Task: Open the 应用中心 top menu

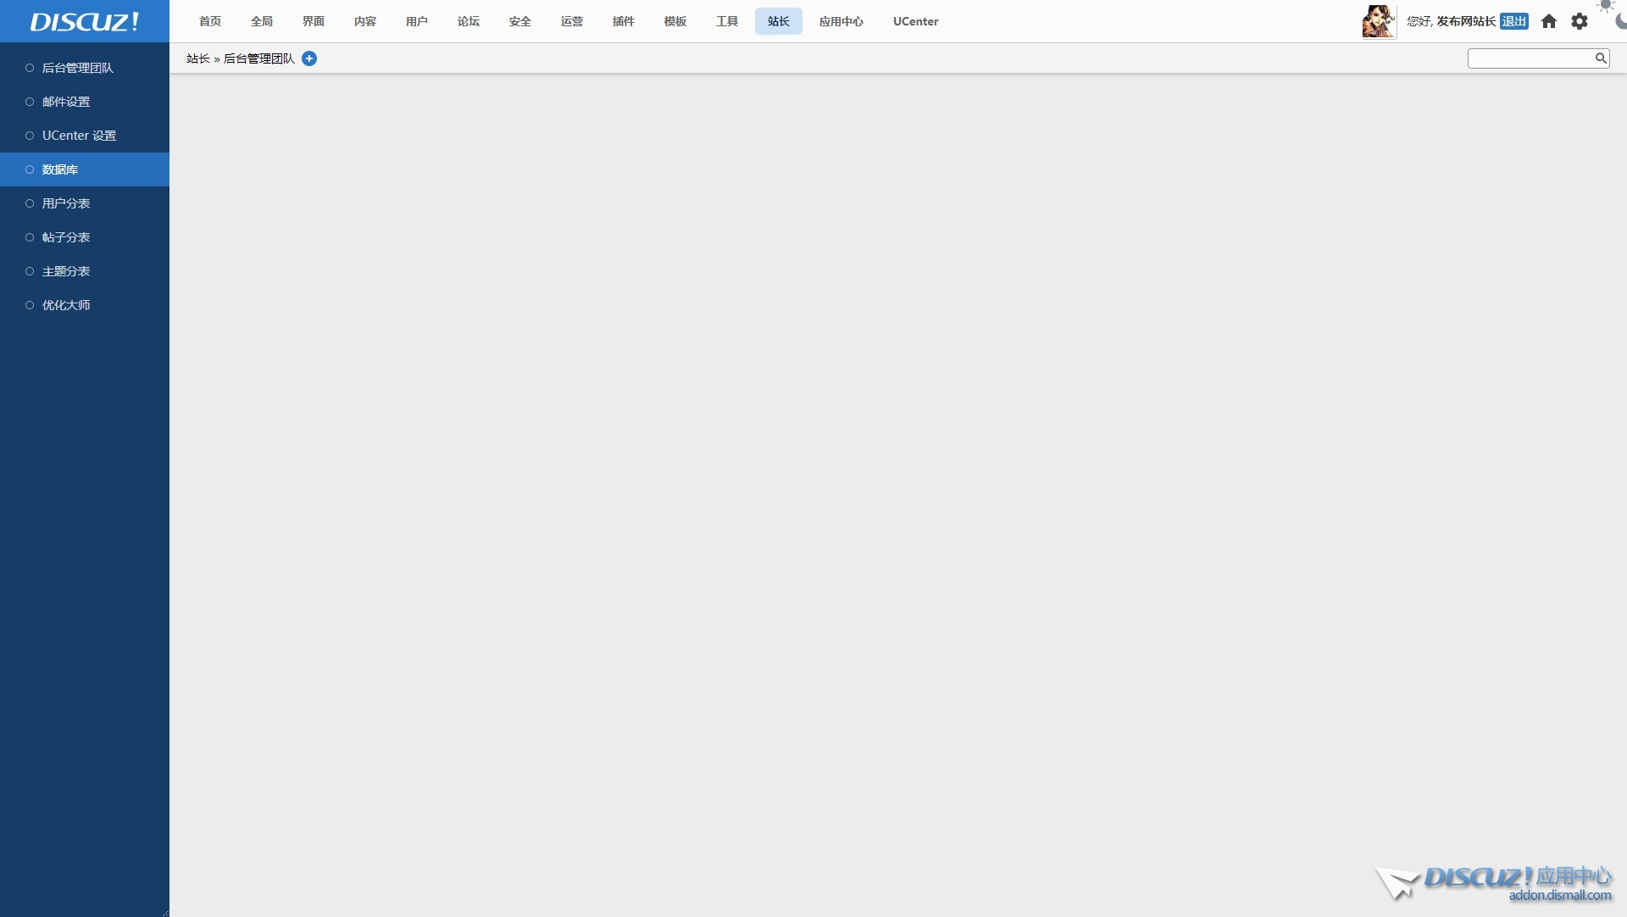Action: click(x=841, y=21)
